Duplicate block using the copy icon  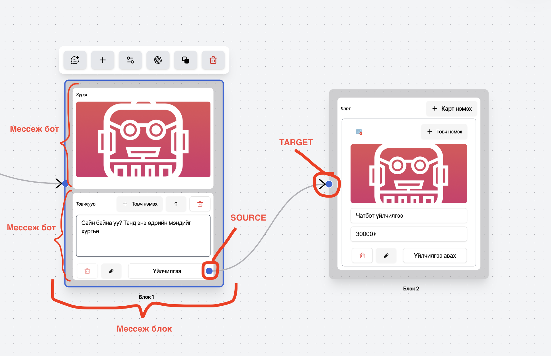pos(185,60)
